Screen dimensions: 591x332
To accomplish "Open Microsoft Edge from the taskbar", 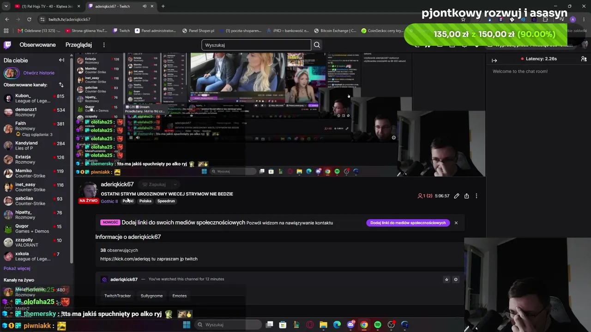I will coord(337,325).
